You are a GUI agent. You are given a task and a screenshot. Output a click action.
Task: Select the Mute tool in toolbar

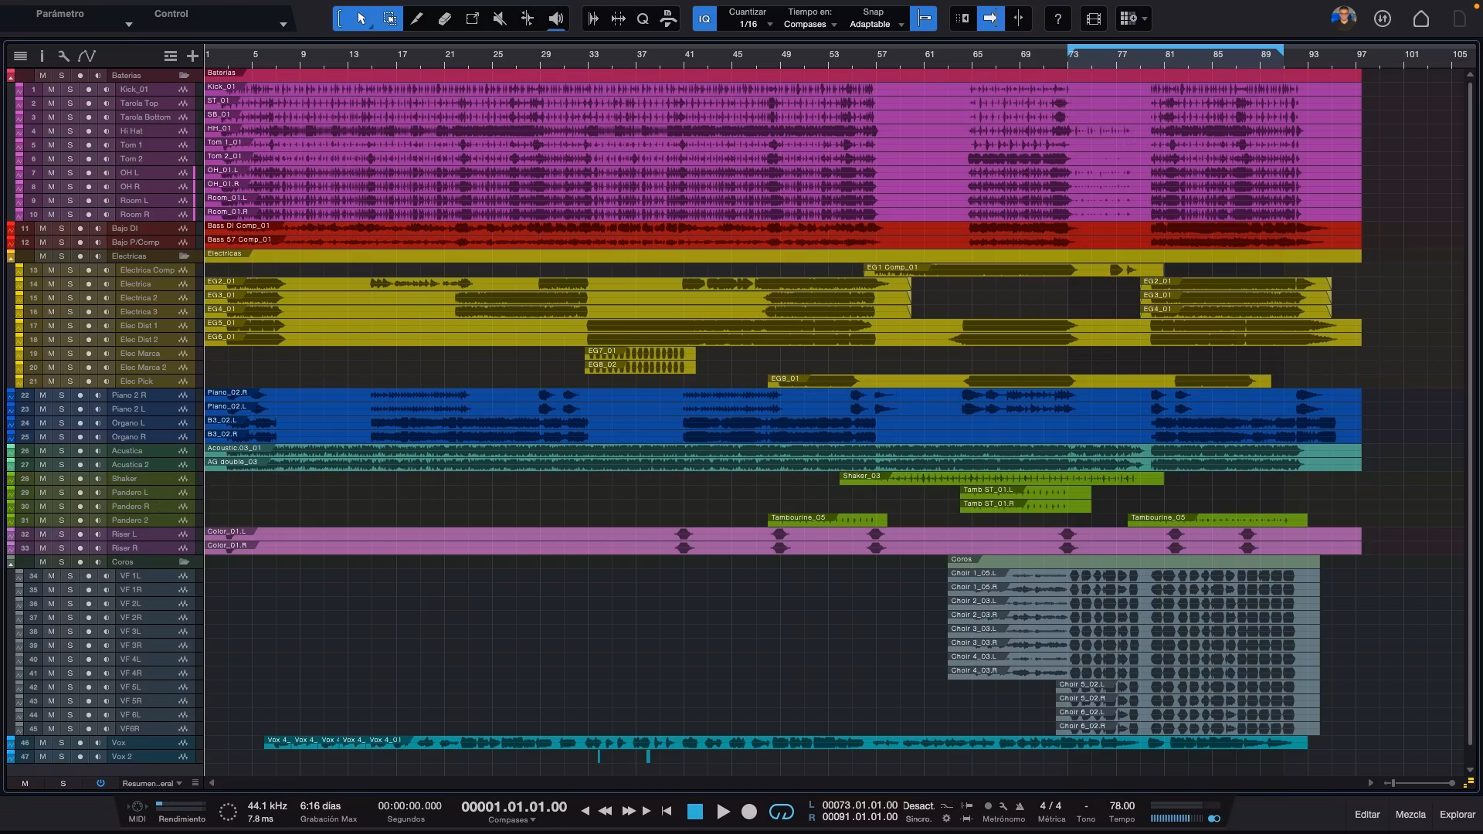click(500, 19)
